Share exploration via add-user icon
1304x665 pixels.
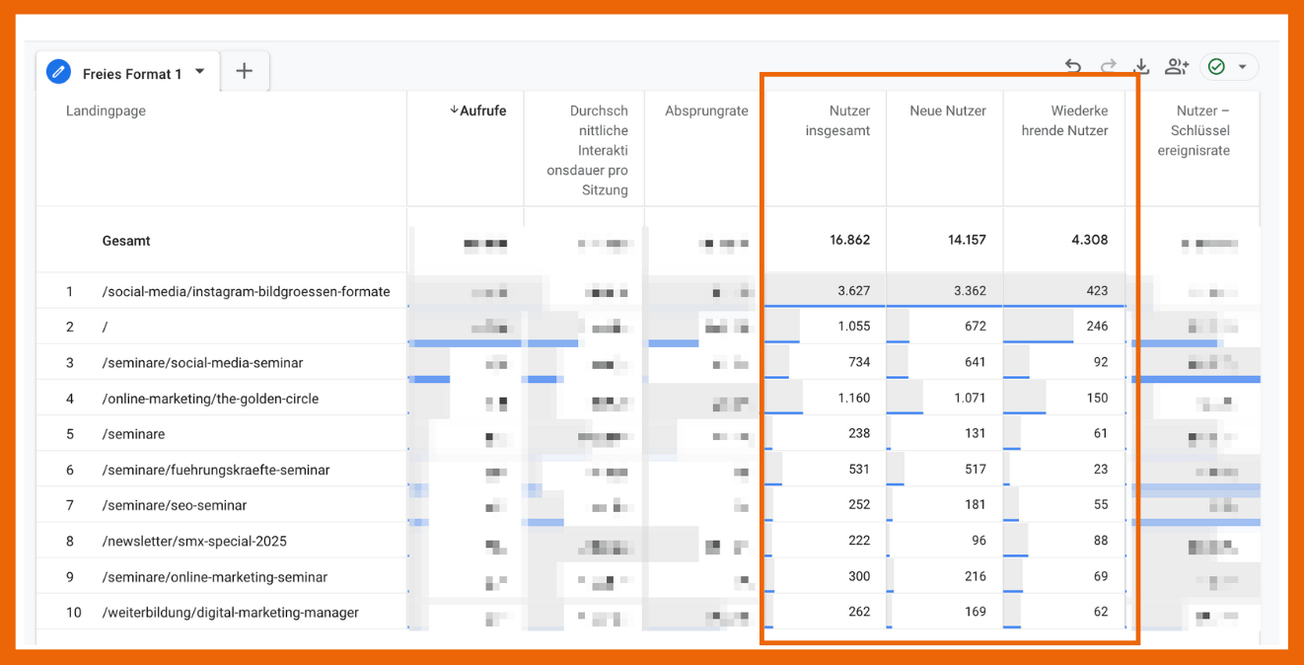click(x=1176, y=66)
